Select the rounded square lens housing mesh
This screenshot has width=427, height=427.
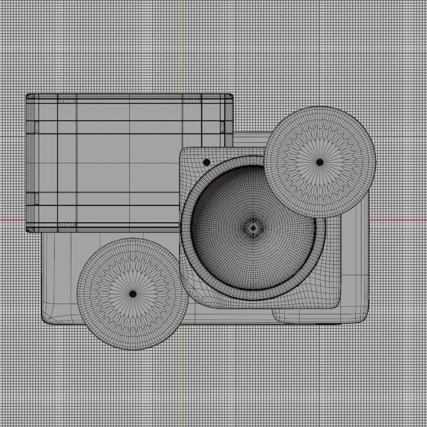(x=260, y=228)
